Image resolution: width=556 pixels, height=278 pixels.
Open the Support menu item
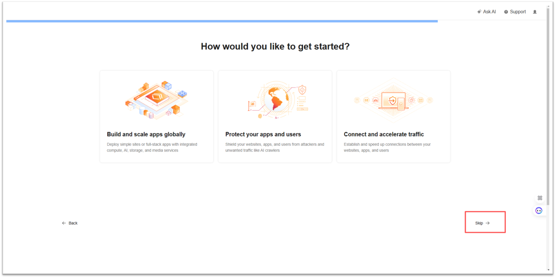point(518,12)
